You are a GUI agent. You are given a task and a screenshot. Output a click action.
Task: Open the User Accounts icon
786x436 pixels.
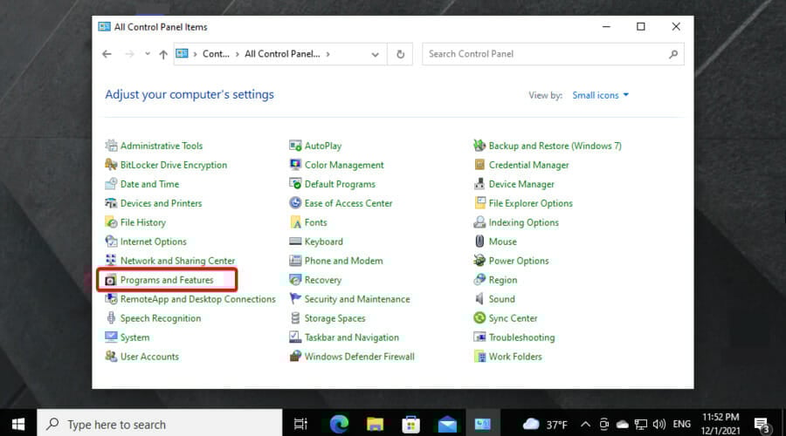coord(111,357)
